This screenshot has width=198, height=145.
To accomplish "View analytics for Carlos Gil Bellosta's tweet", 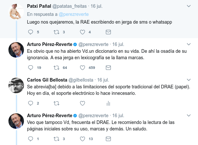I will [x=108, y=103].
